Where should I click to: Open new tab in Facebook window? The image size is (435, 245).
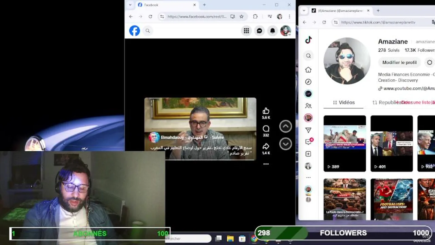pyautogui.click(x=204, y=5)
